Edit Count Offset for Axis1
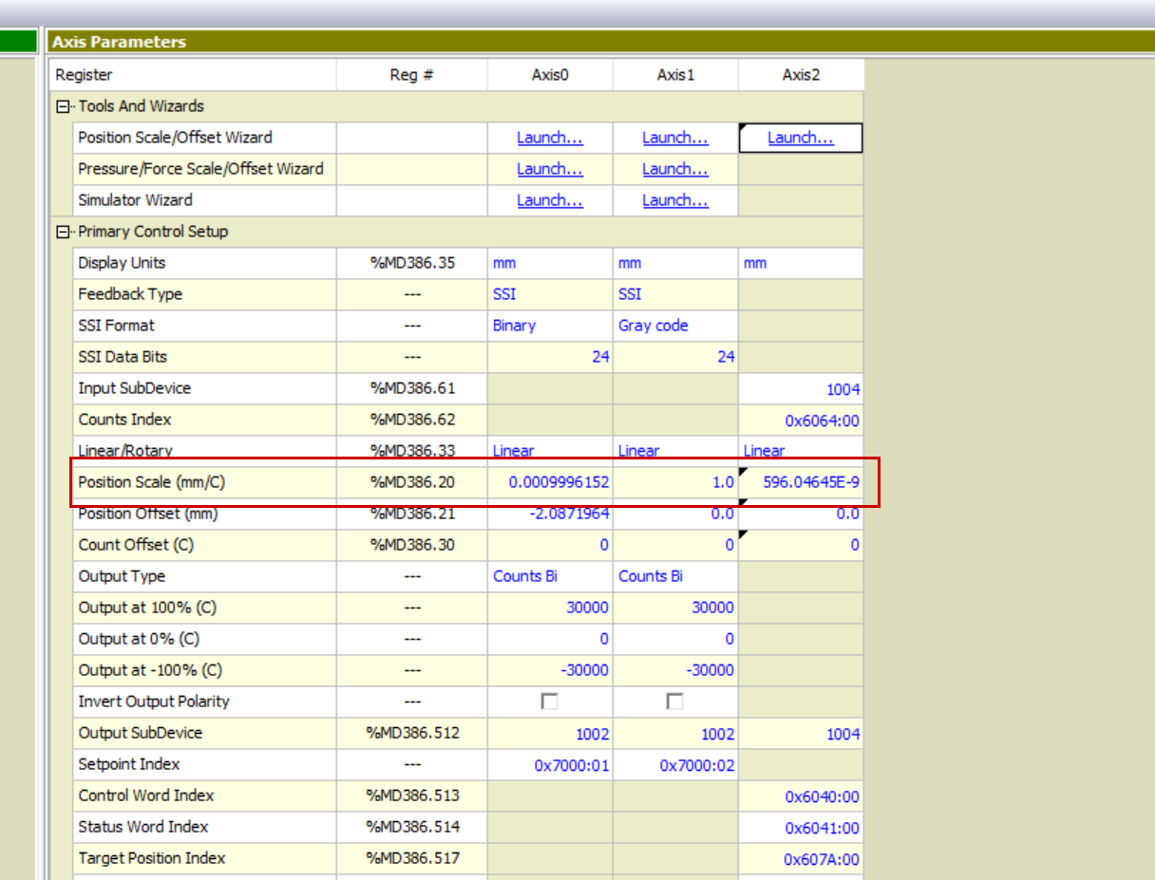 click(x=675, y=545)
